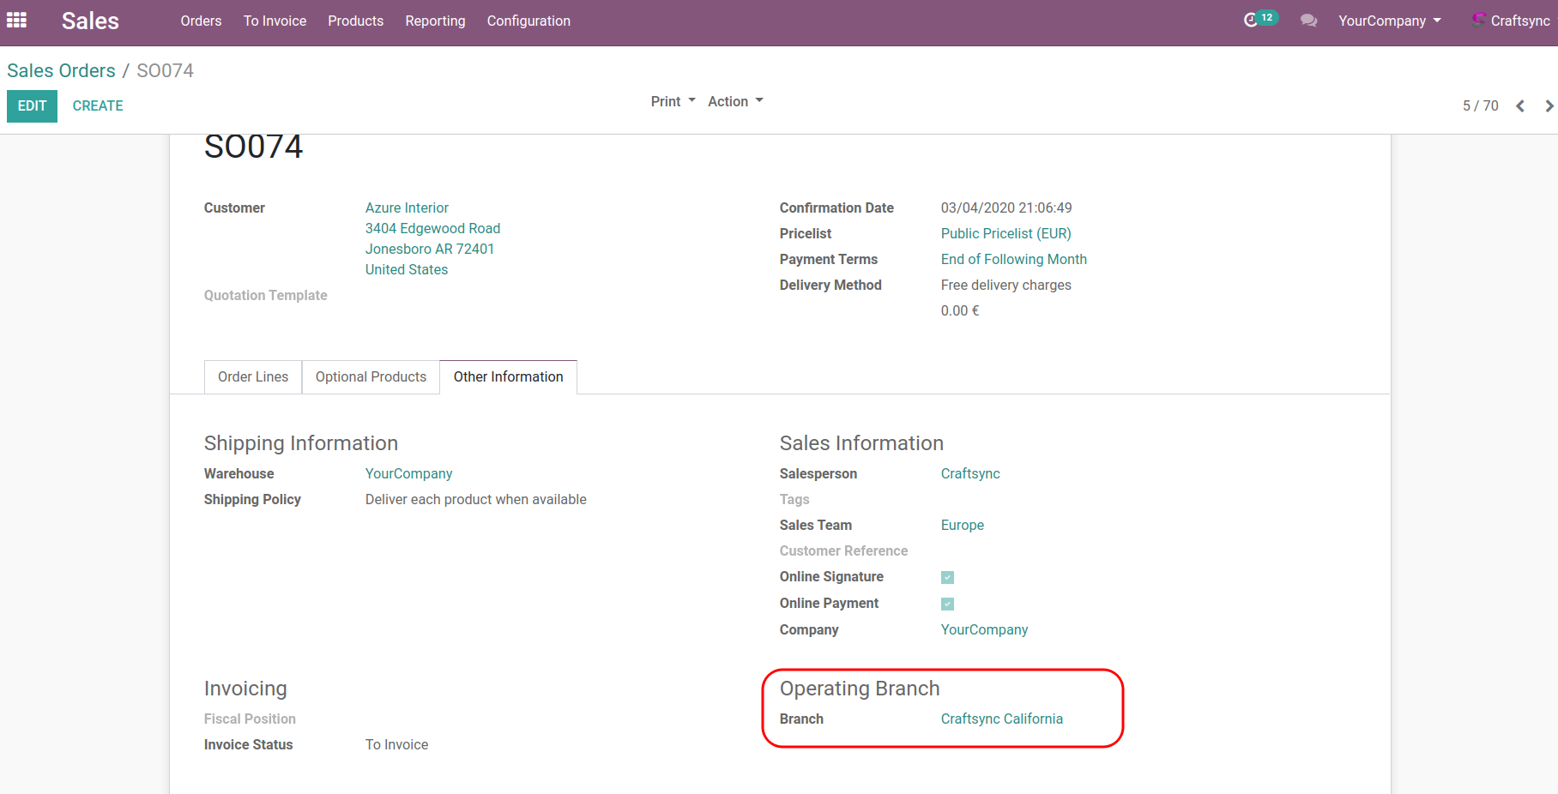Open the Configuration menu
Image resolution: width=1558 pixels, height=794 pixels.
click(528, 21)
